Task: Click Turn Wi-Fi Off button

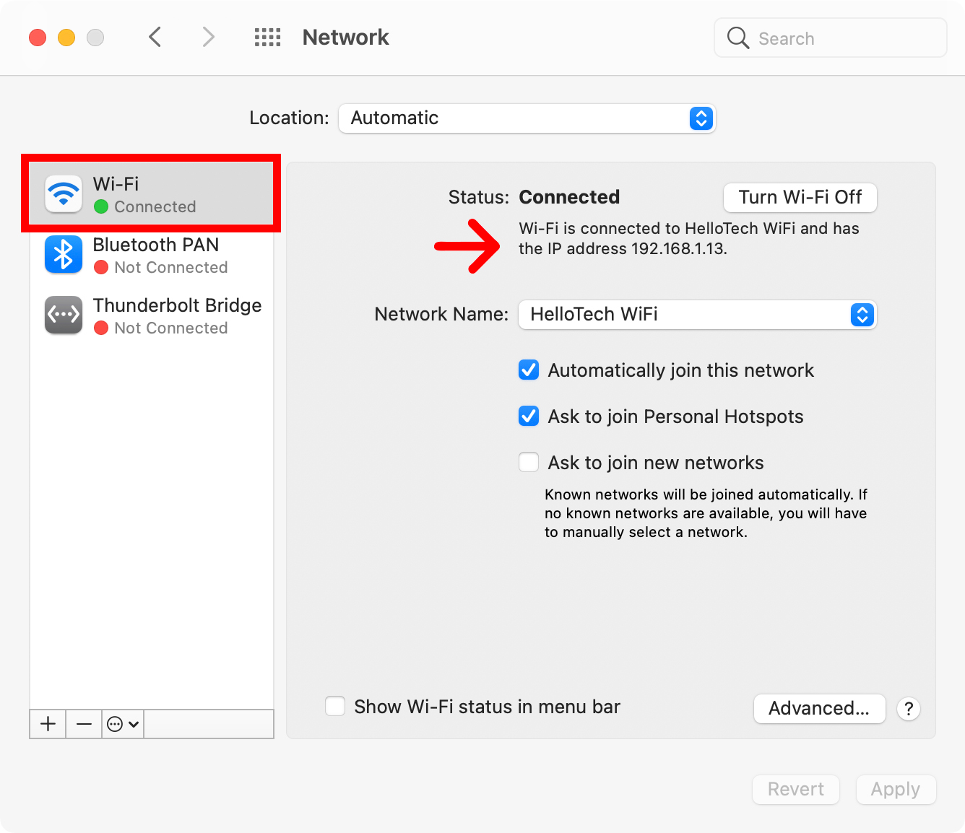Action: point(800,198)
